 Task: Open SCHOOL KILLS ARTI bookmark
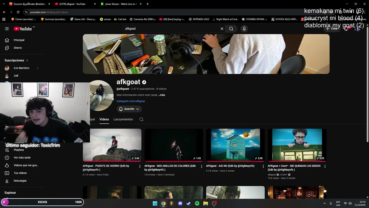[x=284, y=19]
